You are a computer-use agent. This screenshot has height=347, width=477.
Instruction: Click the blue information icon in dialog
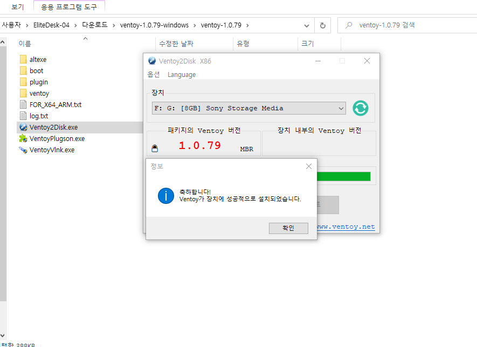(x=166, y=196)
